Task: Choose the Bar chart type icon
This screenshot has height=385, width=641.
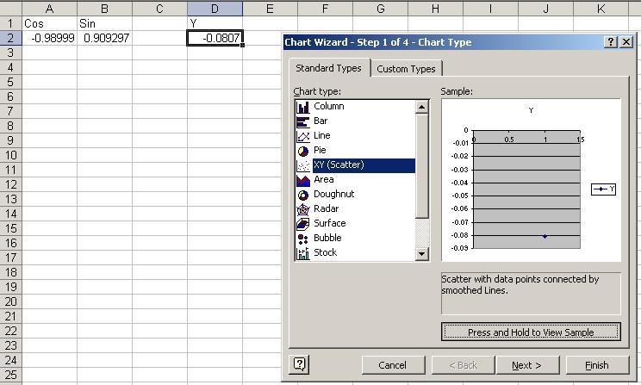Action: (302, 121)
